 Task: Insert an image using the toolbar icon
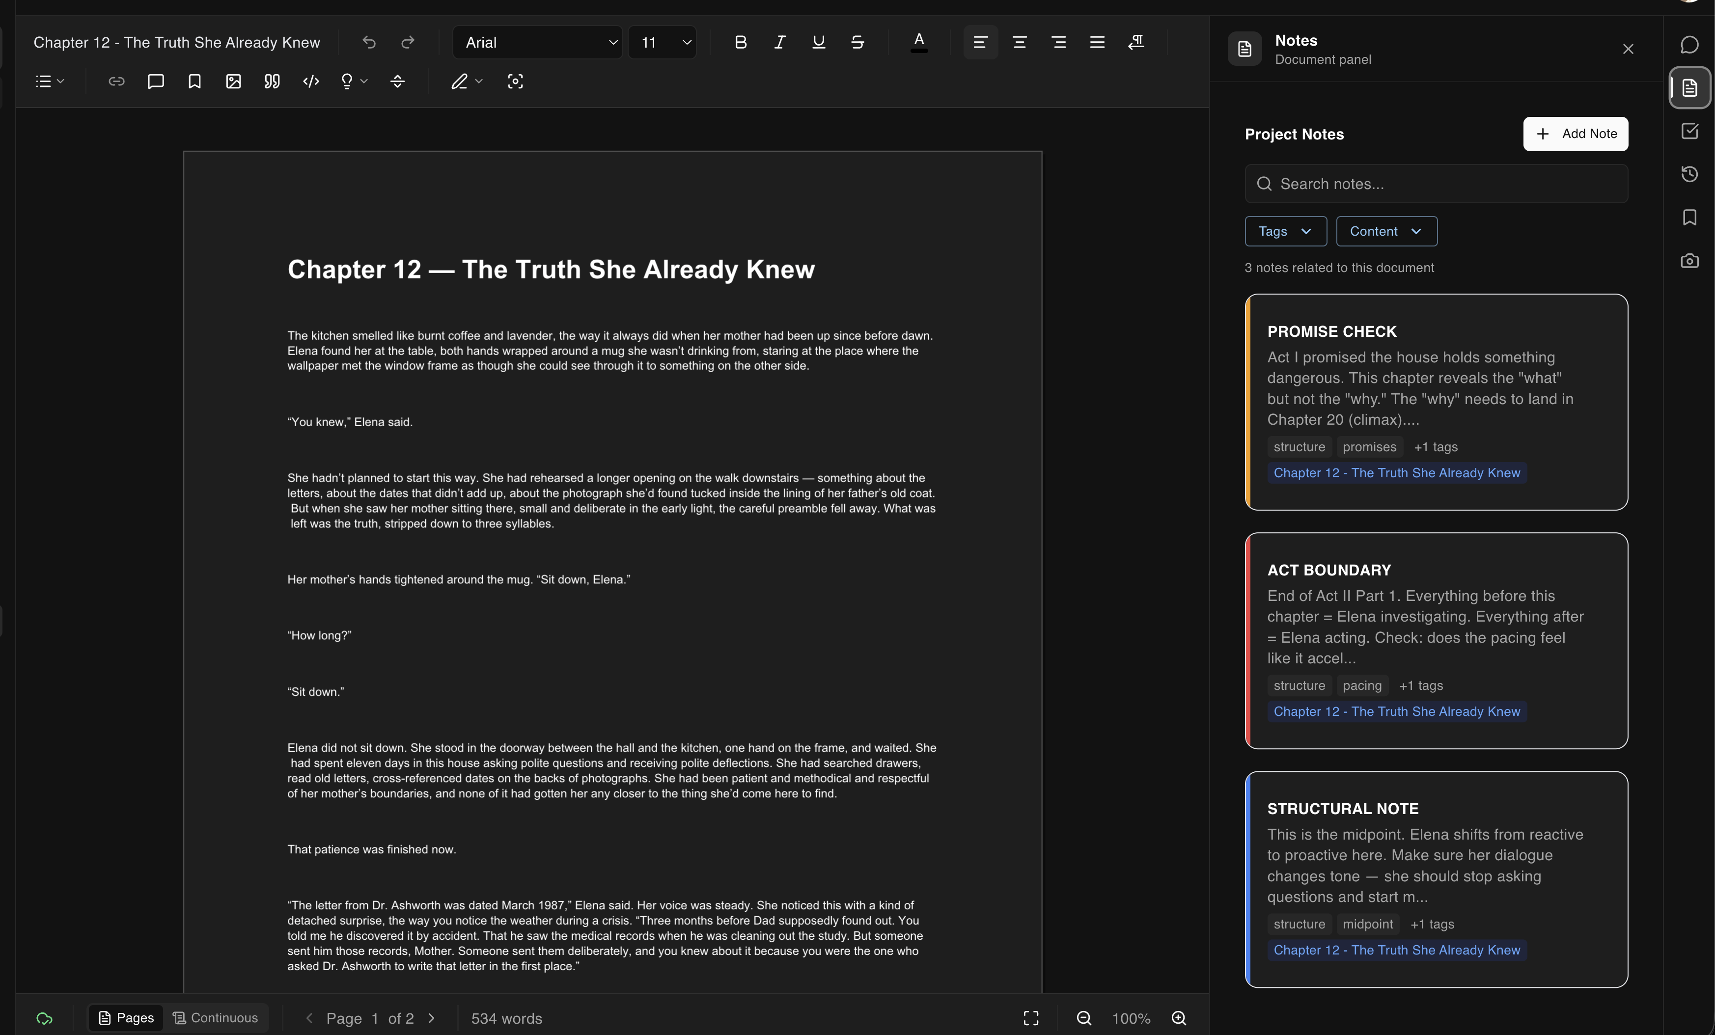(233, 82)
